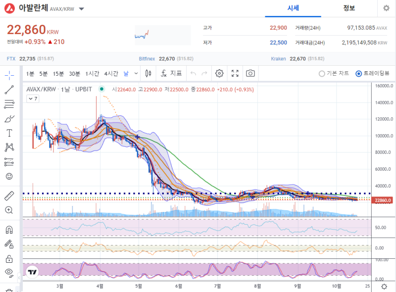Viewport: 396px width, 292px height.
Task: Select the ruler measure tool
Action: click(9, 196)
